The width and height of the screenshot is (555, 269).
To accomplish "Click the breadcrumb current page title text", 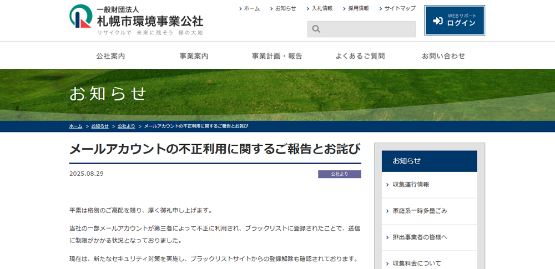I will click(196, 126).
